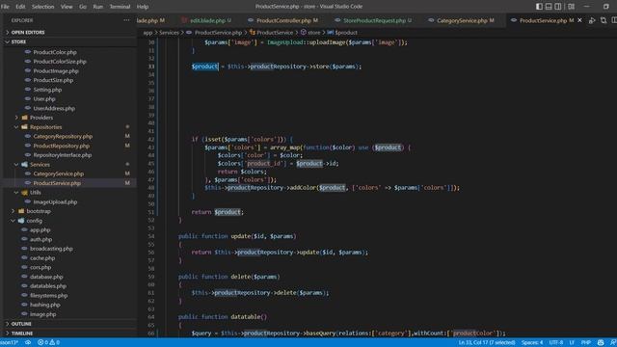Screen dimensions: 617x347
Task: Open app.php config file
Action: point(40,230)
